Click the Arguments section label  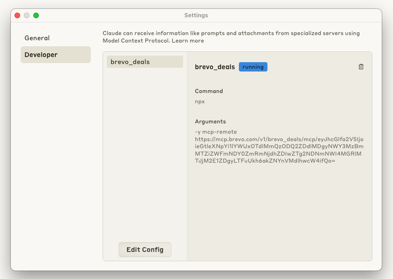(210, 121)
